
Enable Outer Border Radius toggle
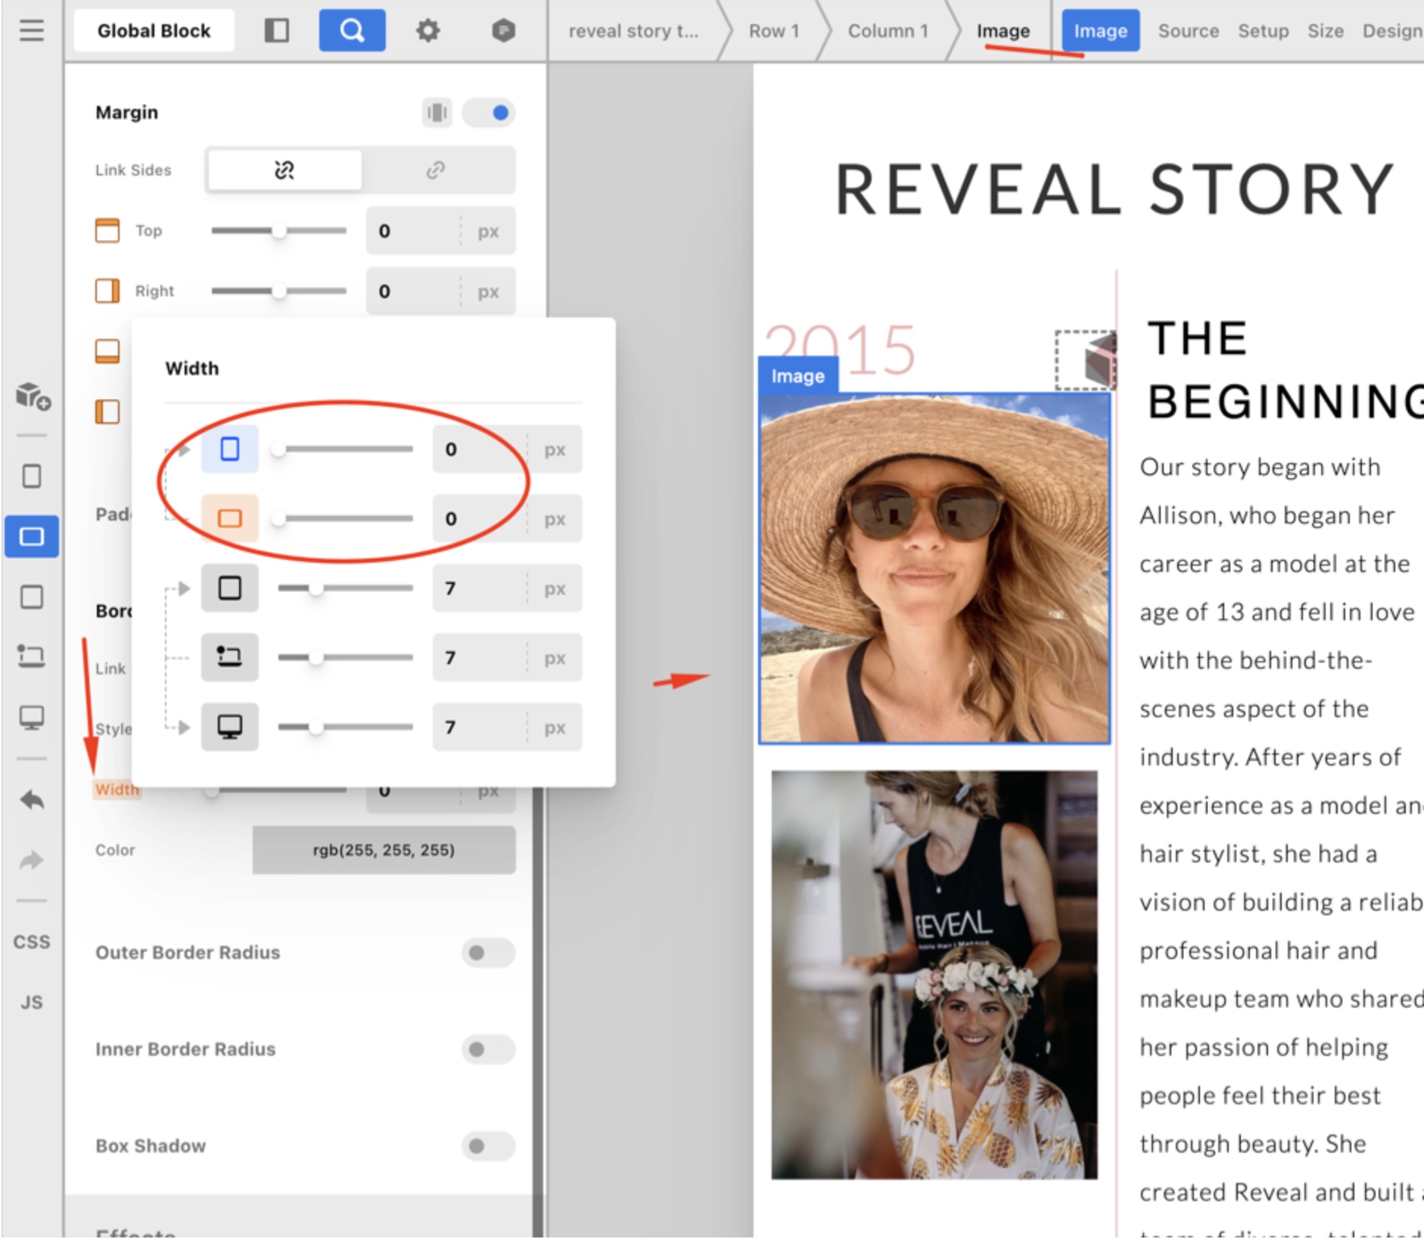tap(488, 952)
